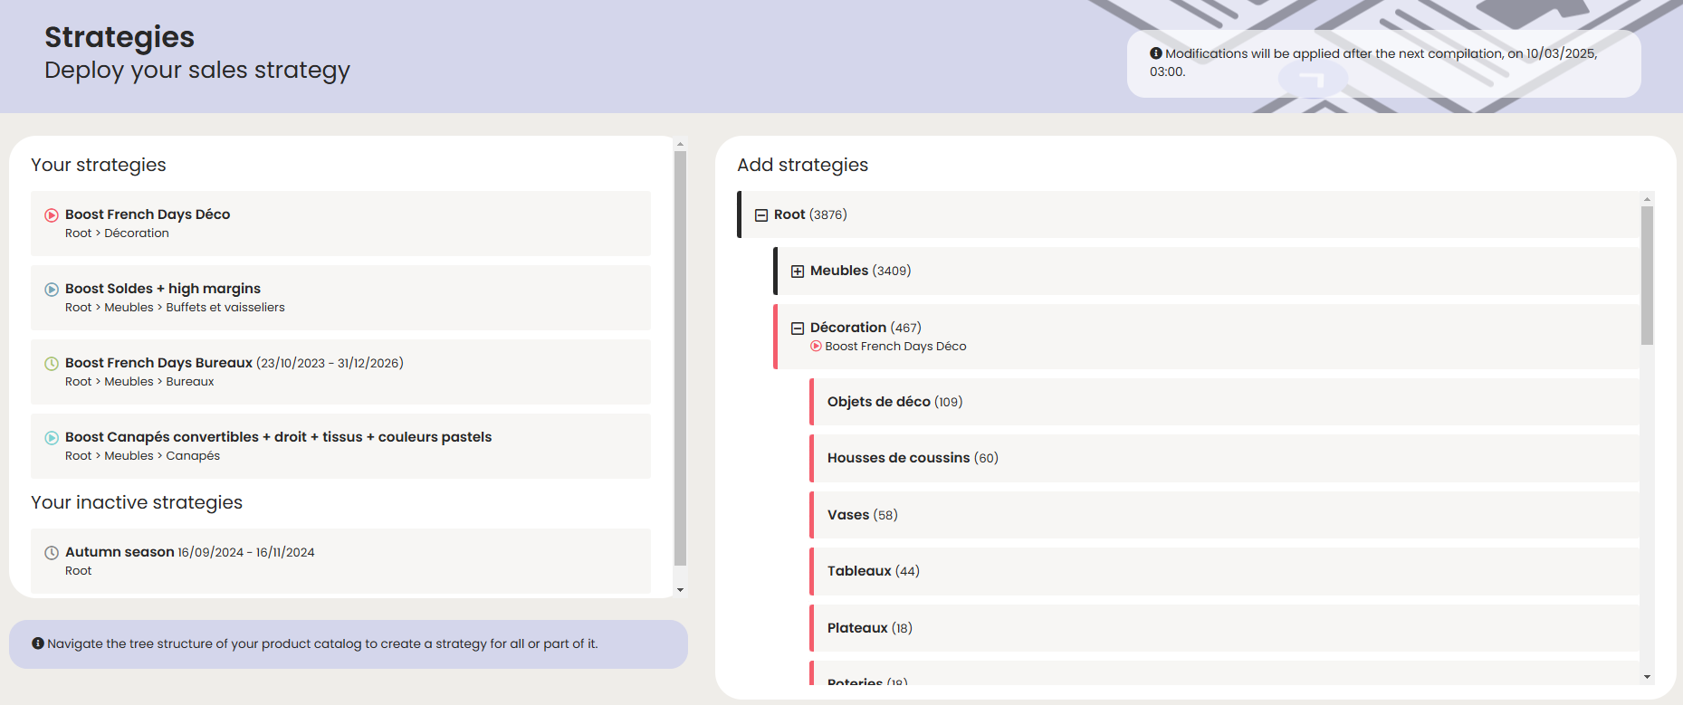The width and height of the screenshot is (1683, 705).
Task: Click the strategies list scroll down arrow
Action: click(x=681, y=590)
